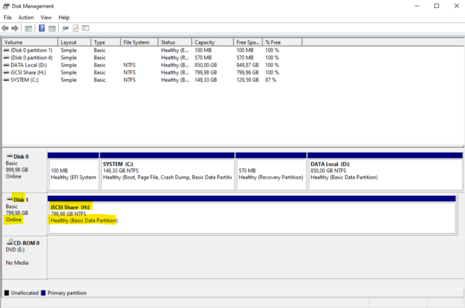Image resolution: width=465 pixels, height=308 pixels.
Task: Click the Properties checkmark toolbar icon
Action: [x=76, y=28]
